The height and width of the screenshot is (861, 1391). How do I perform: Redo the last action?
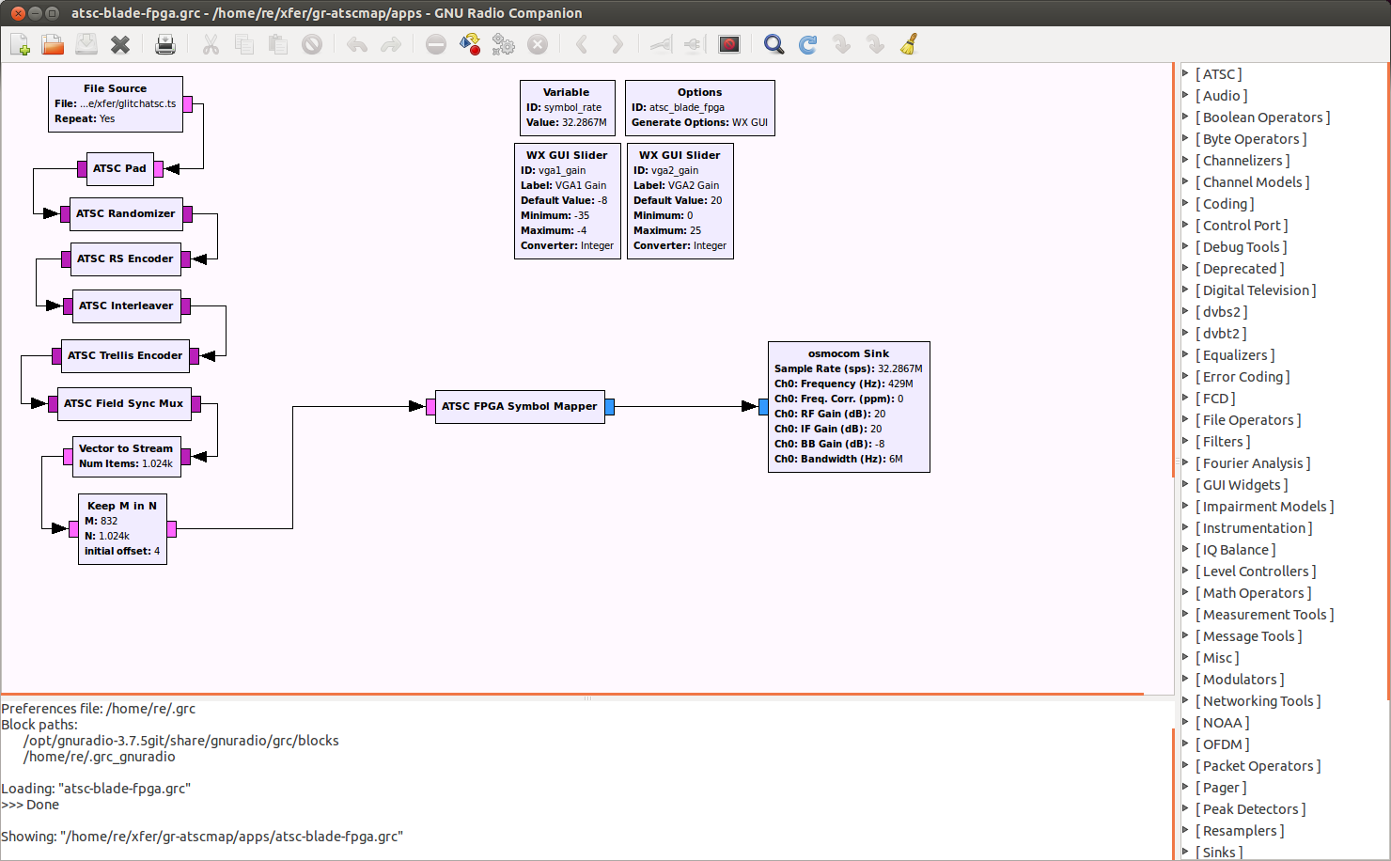click(391, 44)
